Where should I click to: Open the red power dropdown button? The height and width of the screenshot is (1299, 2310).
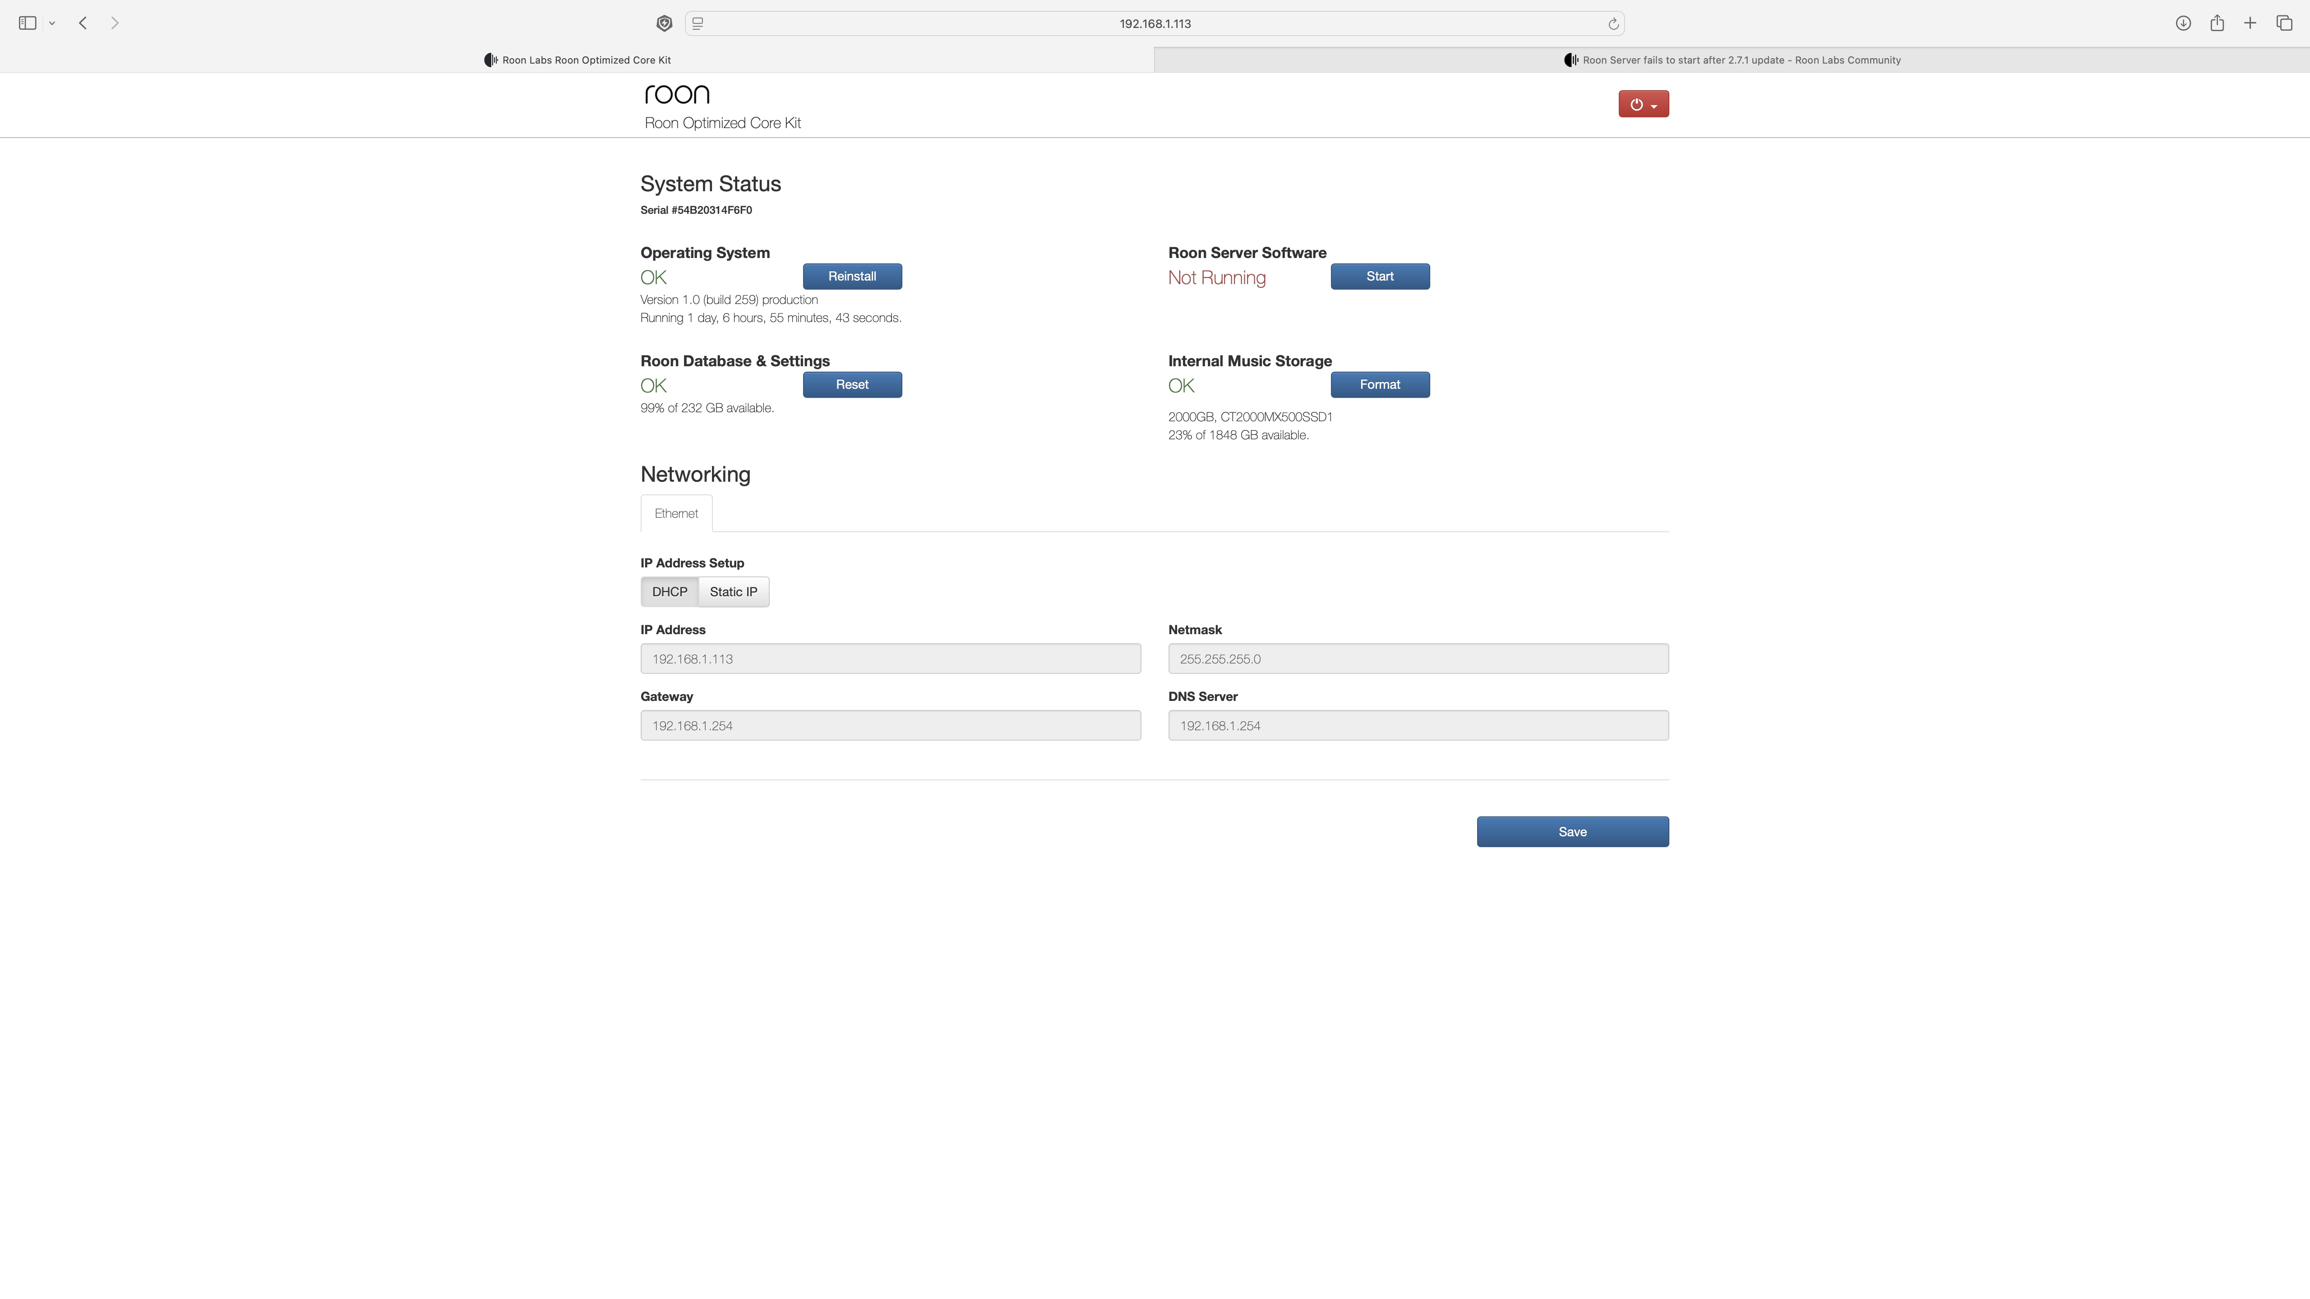click(1643, 104)
